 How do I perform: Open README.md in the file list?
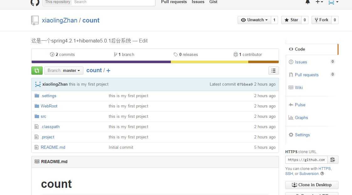click(x=53, y=147)
